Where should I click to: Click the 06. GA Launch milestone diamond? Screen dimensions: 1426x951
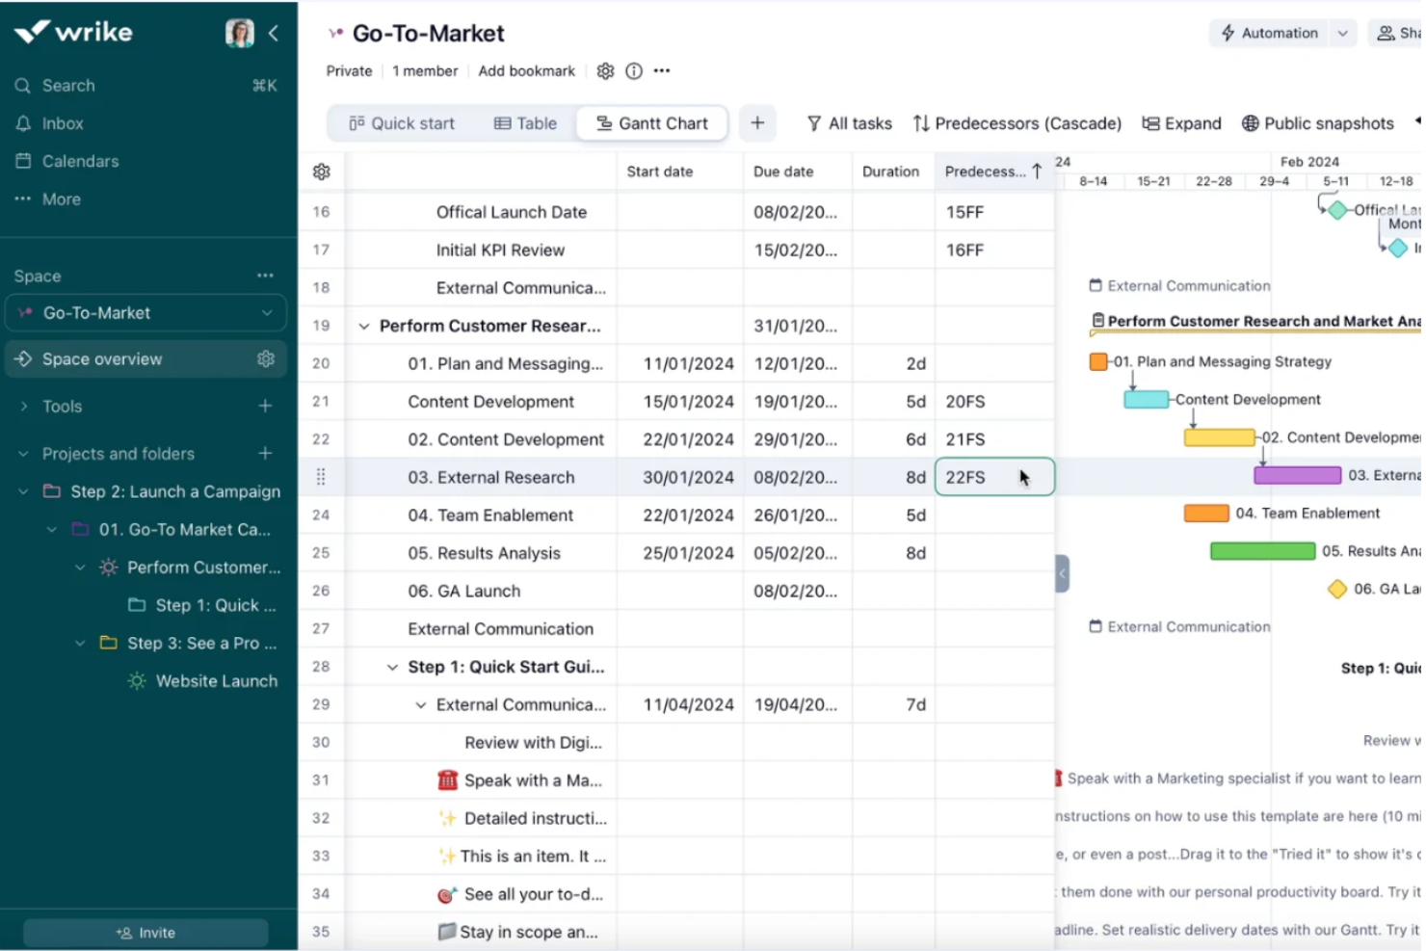click(x=1337, y=589)
